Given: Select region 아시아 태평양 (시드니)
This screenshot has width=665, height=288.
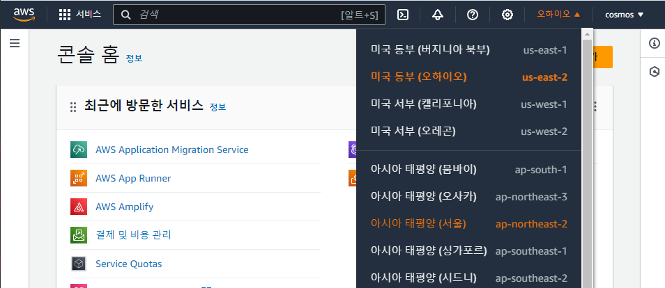Looking at the screenshot, I should (x=468, y=278).
